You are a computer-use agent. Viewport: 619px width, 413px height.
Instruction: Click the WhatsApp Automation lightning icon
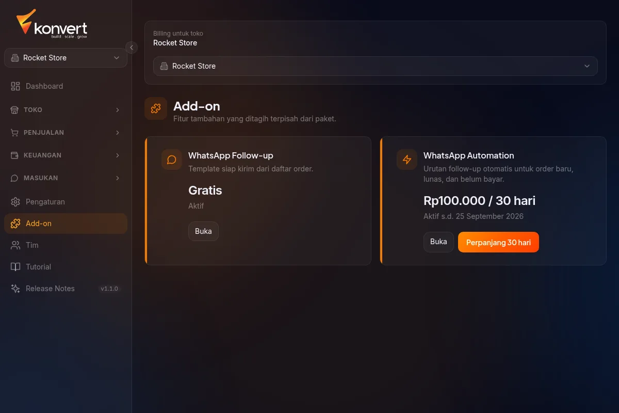coord(407,160)
